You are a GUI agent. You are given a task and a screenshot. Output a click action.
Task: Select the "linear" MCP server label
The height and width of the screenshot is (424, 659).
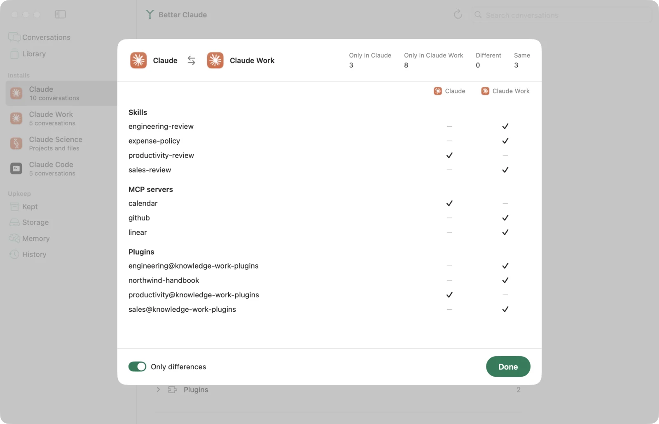click(x=138, y=232)
